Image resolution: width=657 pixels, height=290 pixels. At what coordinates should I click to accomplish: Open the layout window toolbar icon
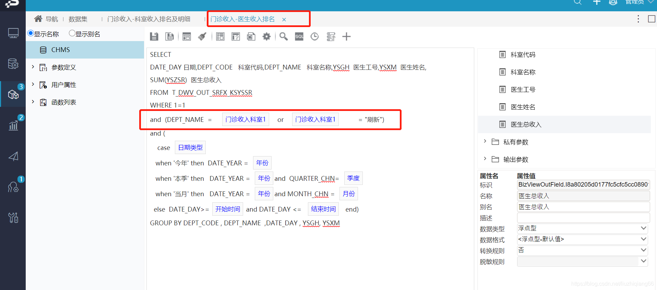187,37
